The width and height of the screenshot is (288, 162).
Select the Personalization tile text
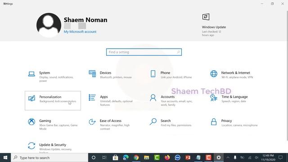[x=50, y=97]
